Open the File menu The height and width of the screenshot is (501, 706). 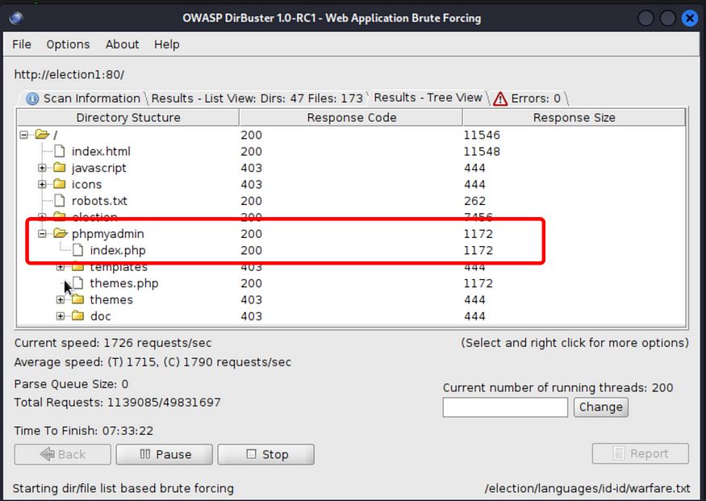pos(22,44)
